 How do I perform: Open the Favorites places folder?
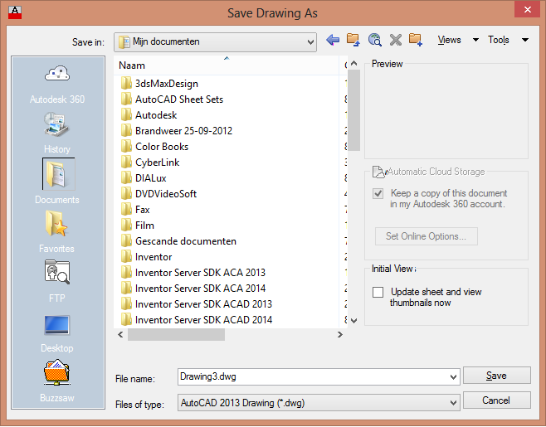tap(56, 231)
